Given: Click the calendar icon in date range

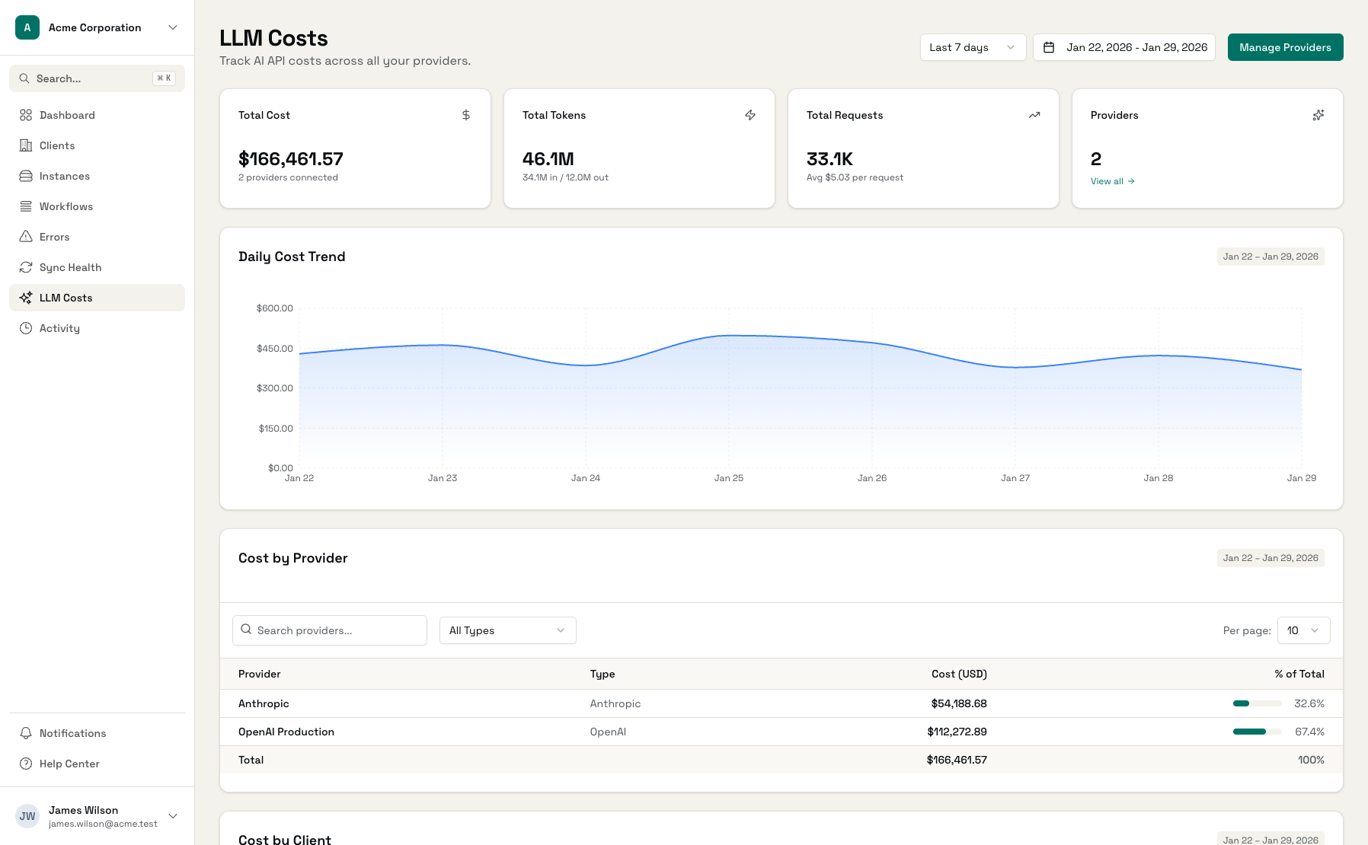Looking at the screenshot, I should [x=1049, y=47].
